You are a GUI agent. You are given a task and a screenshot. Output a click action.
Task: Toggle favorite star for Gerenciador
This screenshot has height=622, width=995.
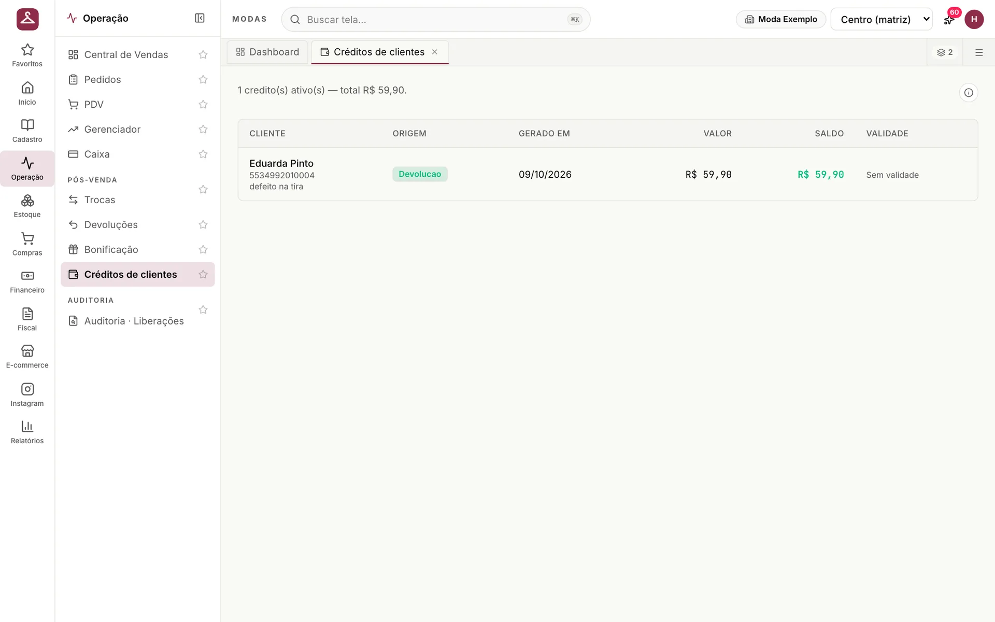click(203, 129)
